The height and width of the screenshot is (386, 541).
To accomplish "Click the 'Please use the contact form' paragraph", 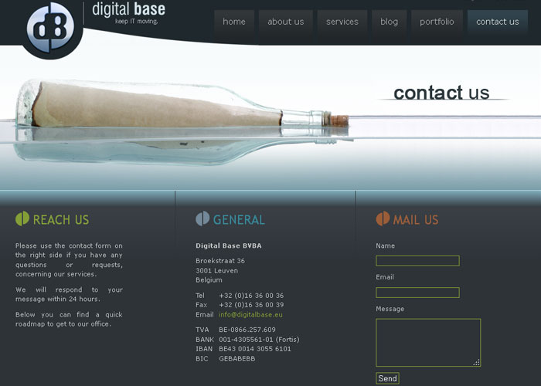I will click(69, 260).
